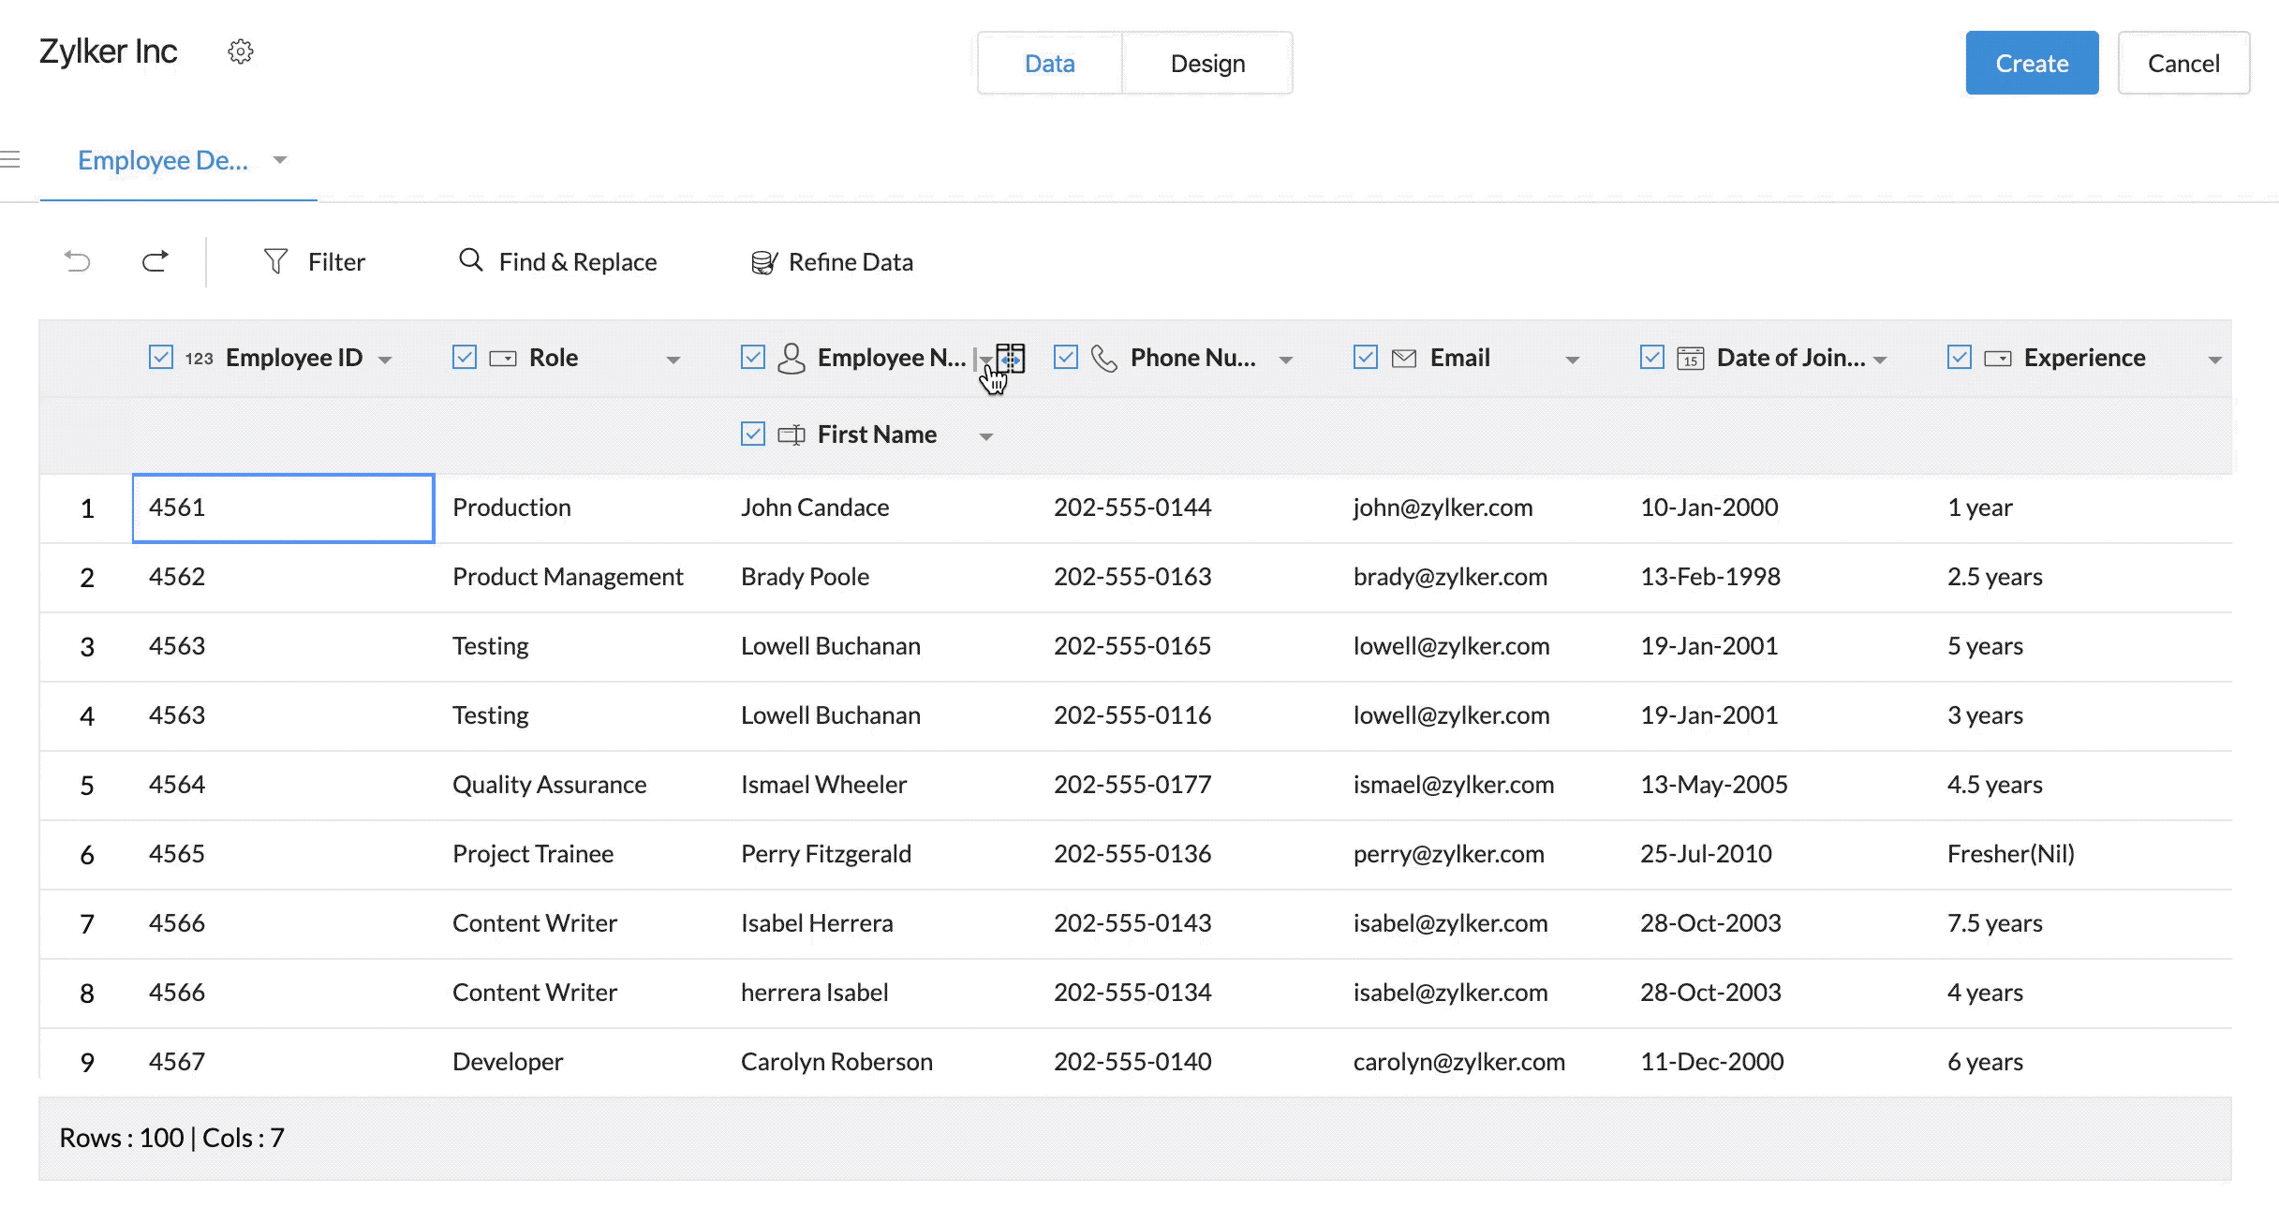Click the blue Create button
This screenshot has height=1222, width=2279.
[x=2031, y=63]
